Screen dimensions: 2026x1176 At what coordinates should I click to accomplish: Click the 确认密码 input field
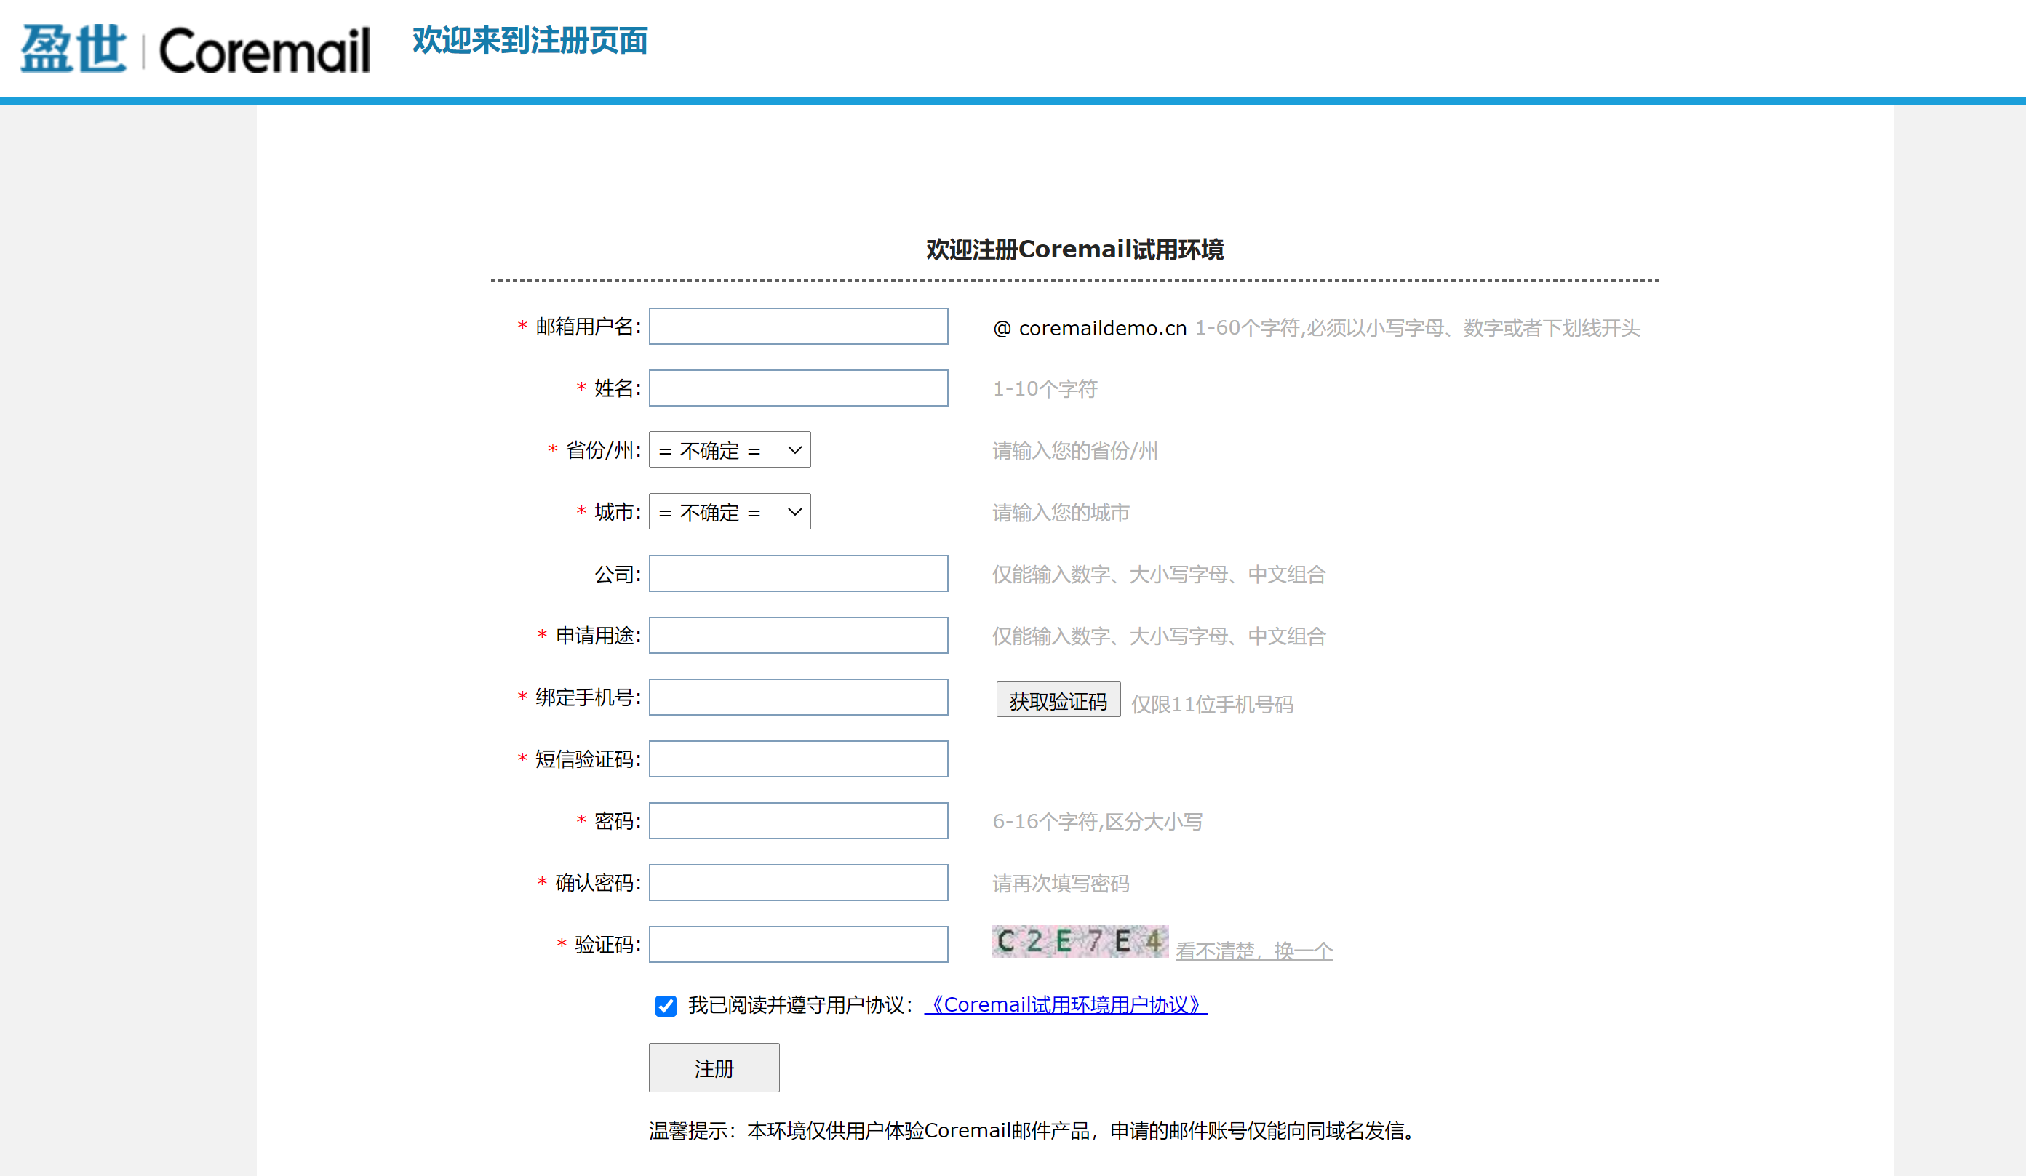(798, 884)
